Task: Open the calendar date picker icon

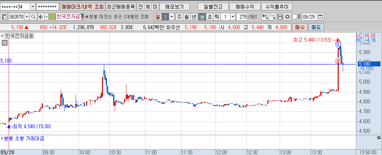Action: 321,17
